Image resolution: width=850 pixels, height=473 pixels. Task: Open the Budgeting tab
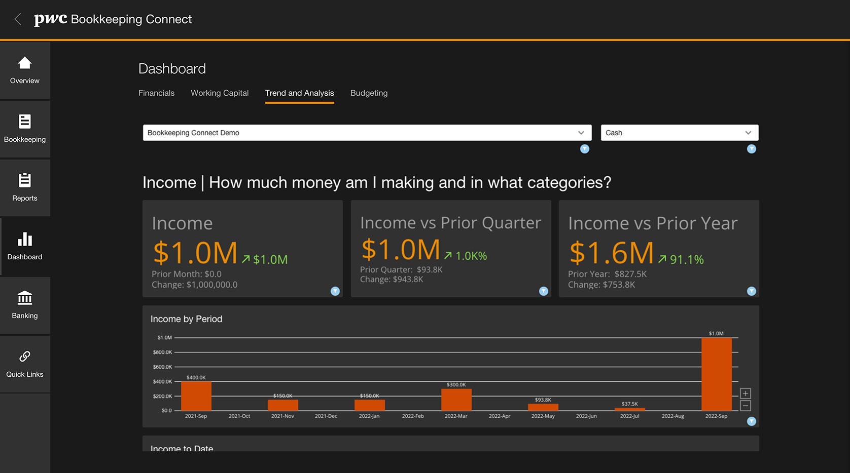click(369, 93)
